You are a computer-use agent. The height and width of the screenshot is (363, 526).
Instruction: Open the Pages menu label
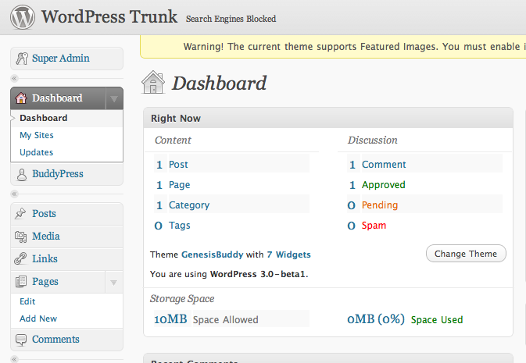pos(45,282)
